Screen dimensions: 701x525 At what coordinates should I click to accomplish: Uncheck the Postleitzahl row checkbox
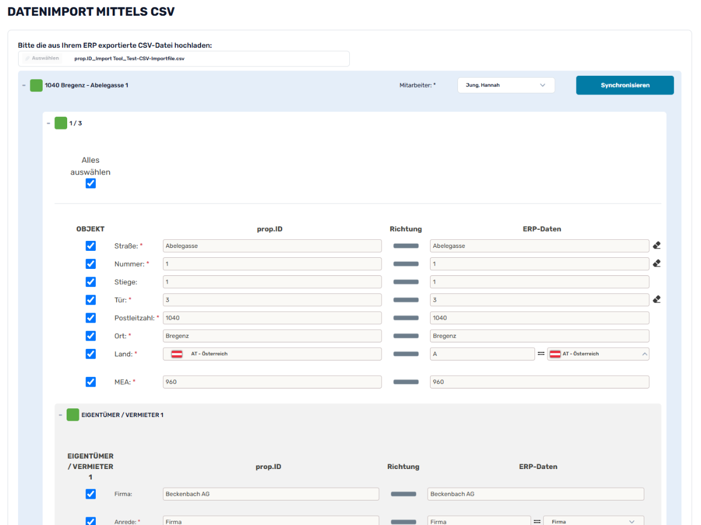91,318
